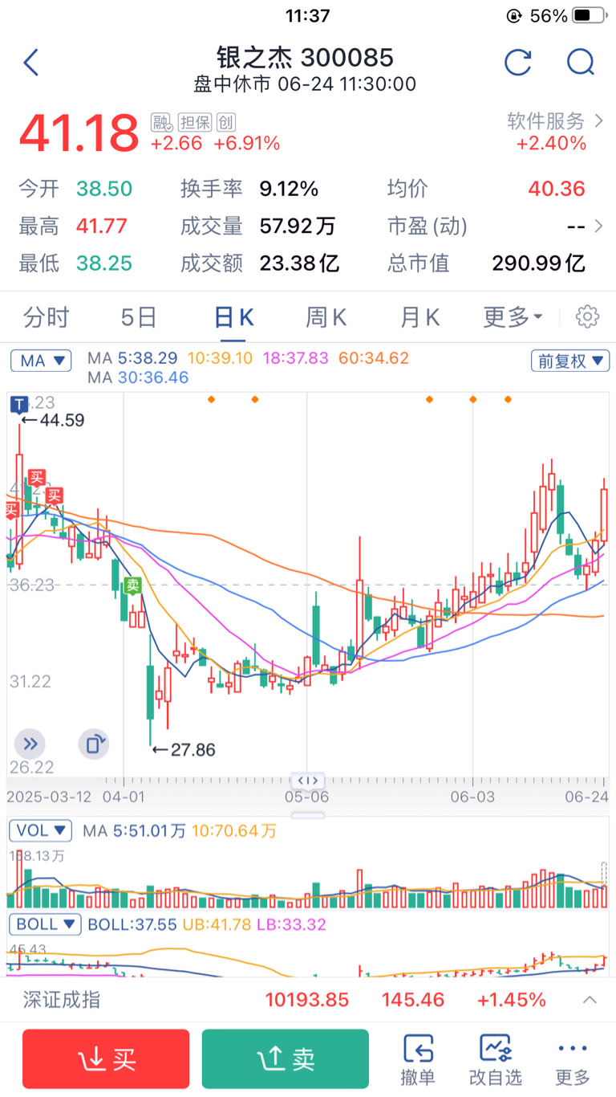
Task: Open the VOL indicator dropdown
Action: 40,830
